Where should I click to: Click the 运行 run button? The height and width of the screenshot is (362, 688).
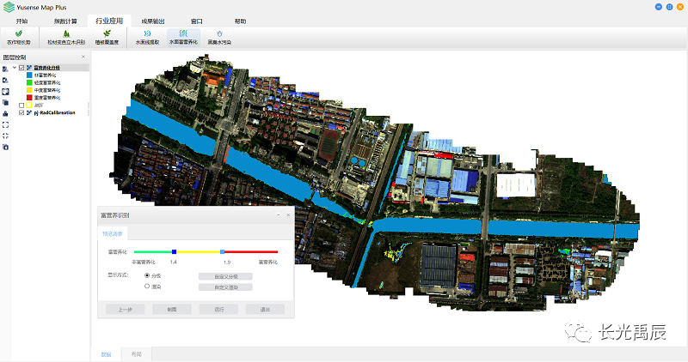click(218, 309)
